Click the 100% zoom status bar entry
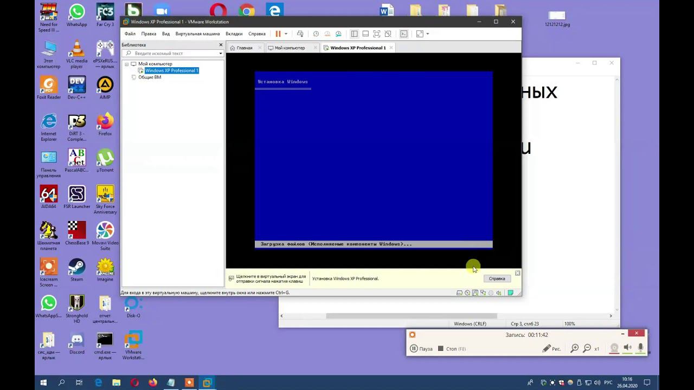Screen dimensions: 694x390 click(x=569, y=324)
